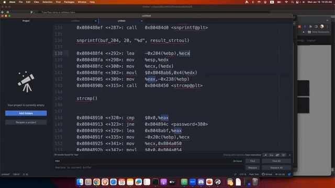335x188 pixels.
Task: Click line number 138 in gutter
Action: [x=59, y=53]
